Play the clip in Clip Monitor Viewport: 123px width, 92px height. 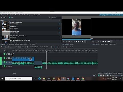(79, 41)
